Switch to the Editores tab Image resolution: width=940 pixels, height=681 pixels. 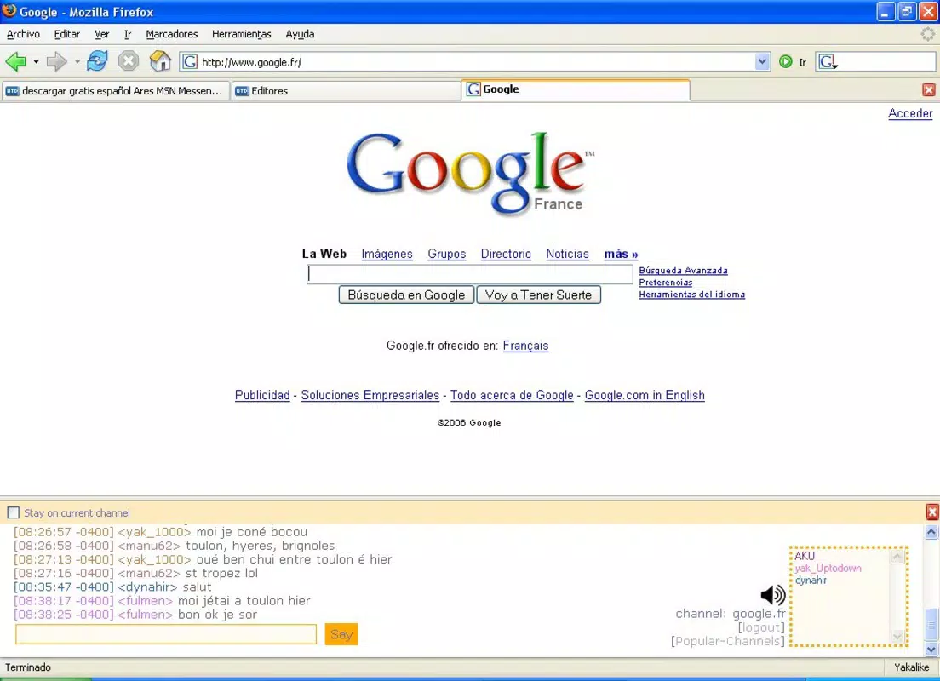point(346,90)
